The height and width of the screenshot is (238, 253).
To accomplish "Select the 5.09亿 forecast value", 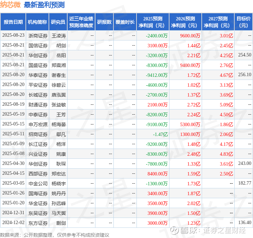I will (226, 105).
